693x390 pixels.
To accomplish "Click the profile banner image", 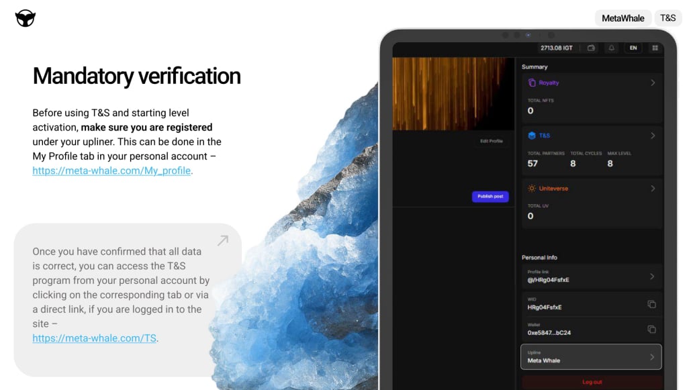I will pos(453,93).
